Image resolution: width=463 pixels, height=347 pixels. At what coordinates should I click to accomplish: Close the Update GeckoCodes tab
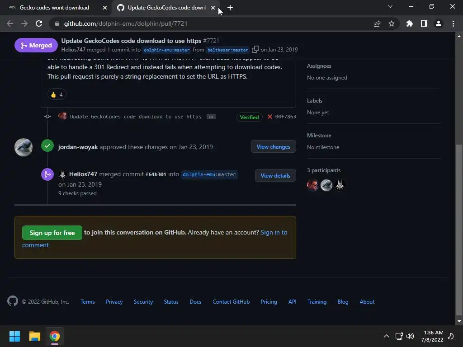click(x=213, y=8)
